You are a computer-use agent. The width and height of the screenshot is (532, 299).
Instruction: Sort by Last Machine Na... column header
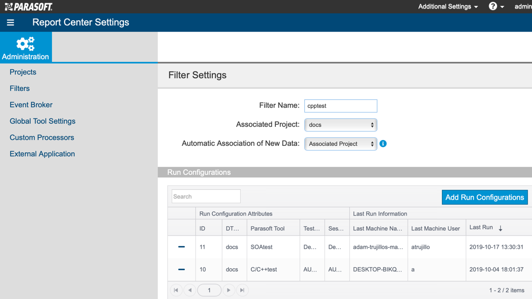click(x=378, y=229)
